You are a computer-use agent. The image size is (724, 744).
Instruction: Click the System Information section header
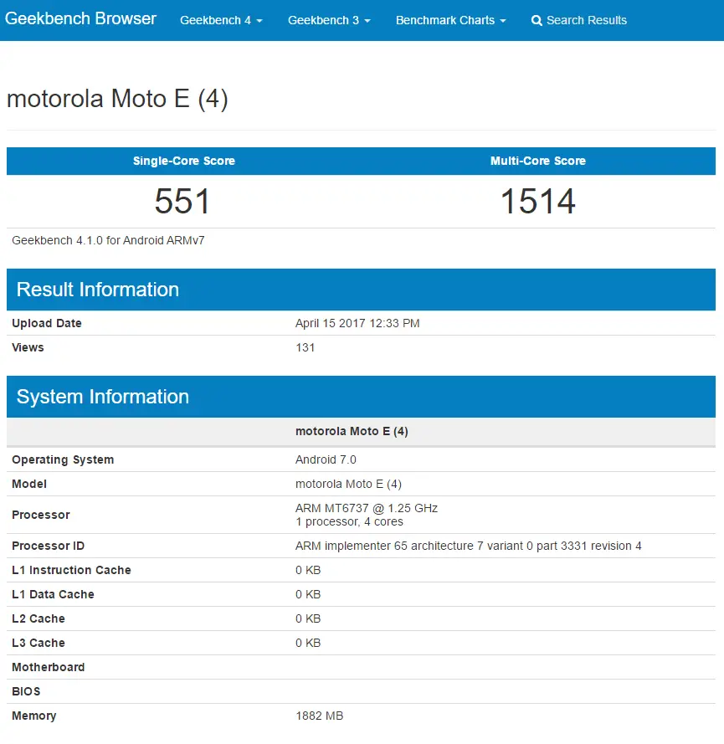pos(361,397)
